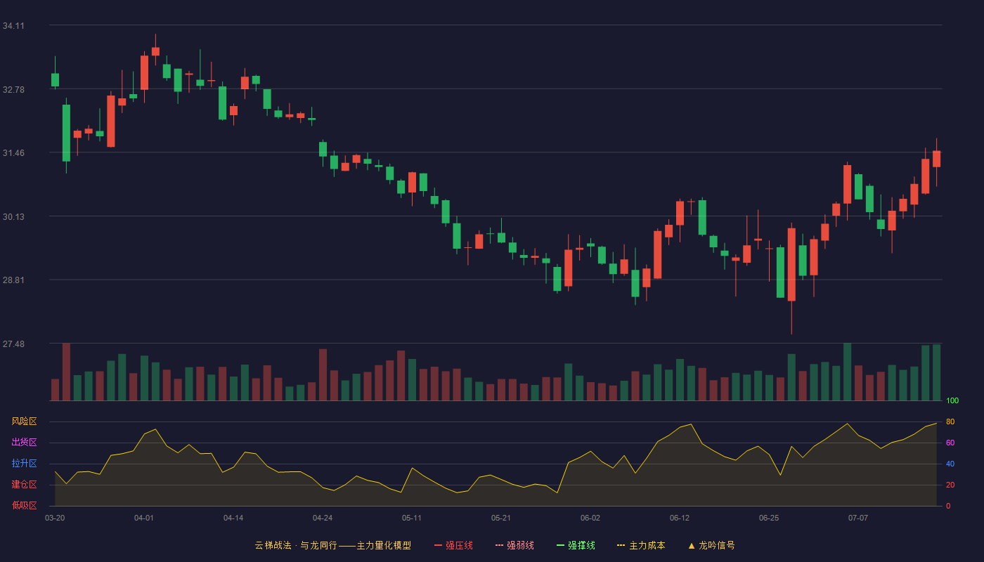Select the indicator axis value 80
Image resolution: width=984 pixels, height=562 pixels.
click(x=950, y=421)
